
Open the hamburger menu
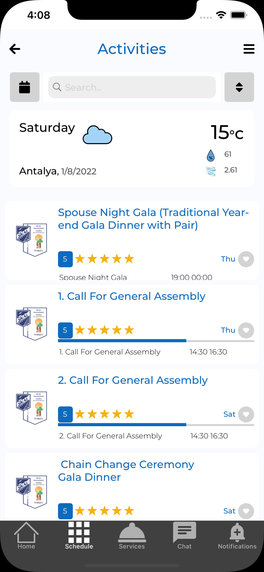pos(249,49)
